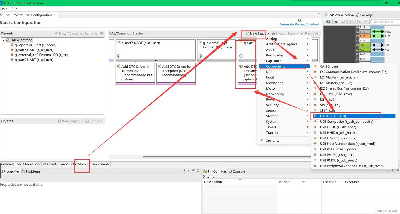Select g_uart7 UART (r_sci_uart) tree item
Image resolution: width=400 pixels, height=214 pixels.
pos(34,50)
